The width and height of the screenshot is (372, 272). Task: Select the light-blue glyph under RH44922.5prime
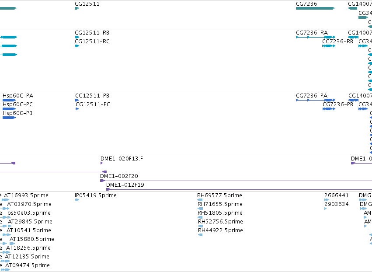click(200, 235)
